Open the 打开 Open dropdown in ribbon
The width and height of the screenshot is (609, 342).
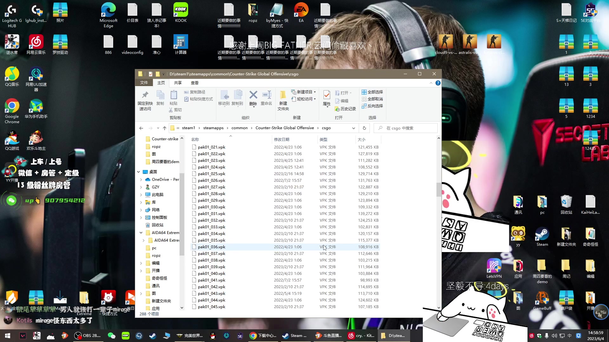pyautogui.click(x=344, y=93)
